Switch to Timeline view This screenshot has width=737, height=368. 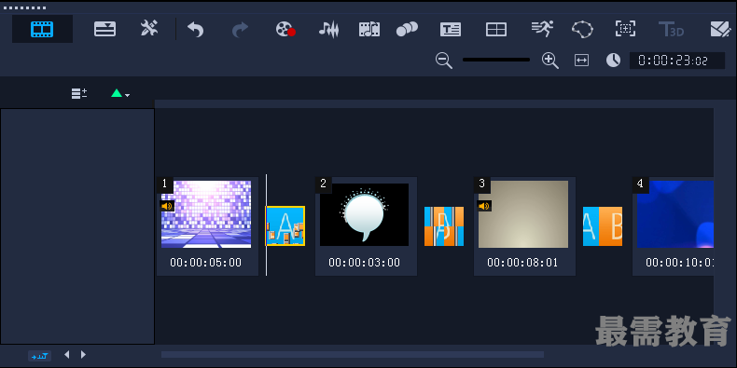pos(104,29)
